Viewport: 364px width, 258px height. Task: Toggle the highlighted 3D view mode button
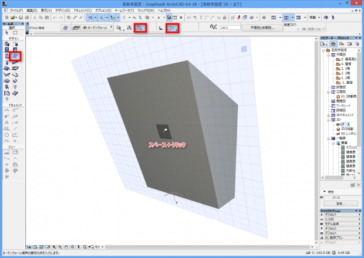coord(287,18)
